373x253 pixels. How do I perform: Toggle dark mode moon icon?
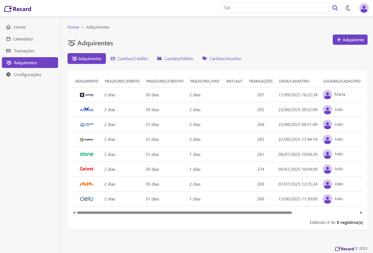point(348,8)
